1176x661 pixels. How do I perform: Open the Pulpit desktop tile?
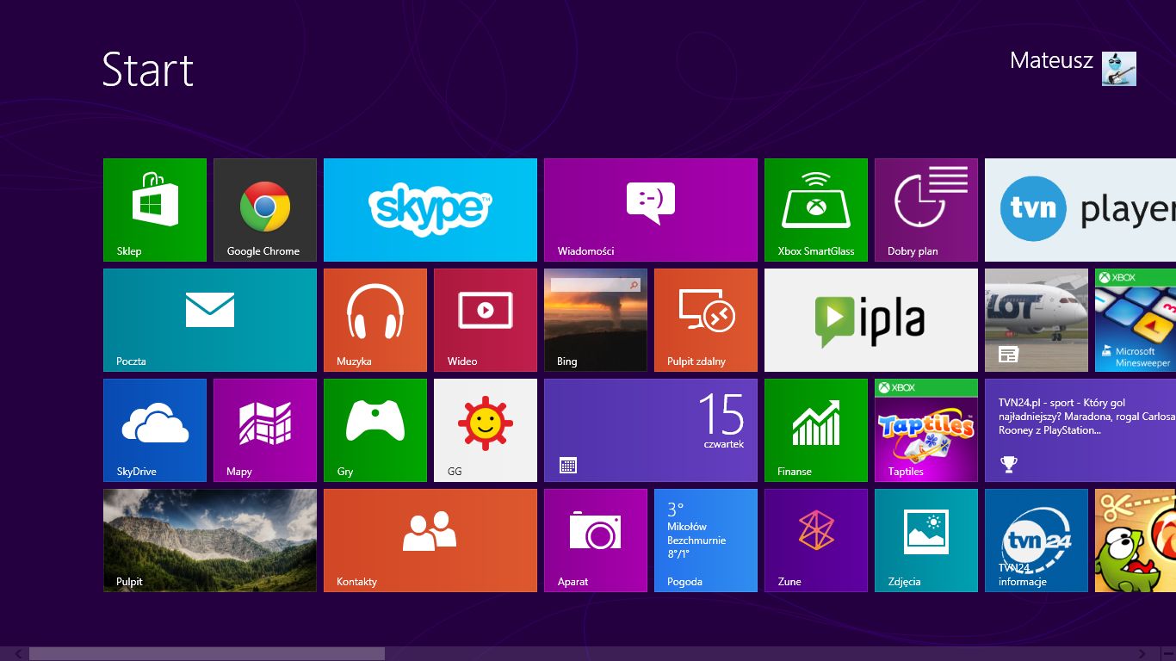(210, 541)
